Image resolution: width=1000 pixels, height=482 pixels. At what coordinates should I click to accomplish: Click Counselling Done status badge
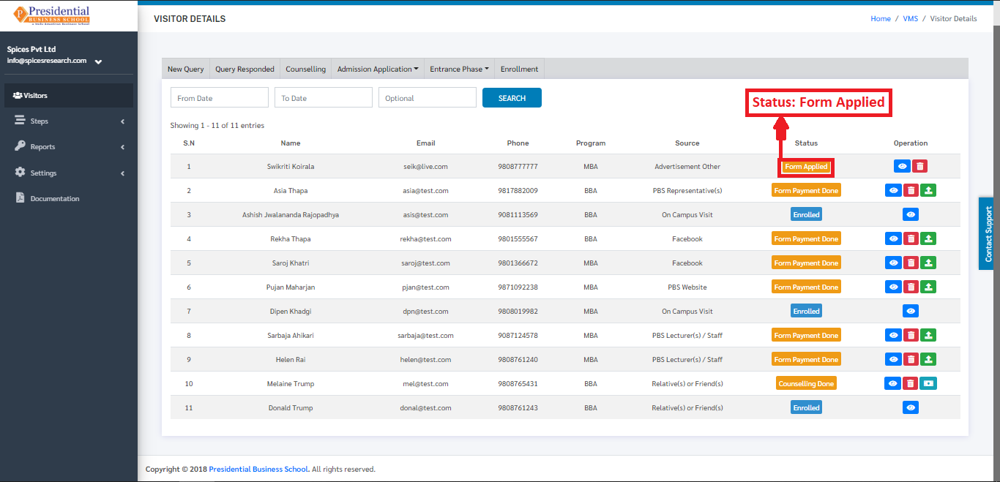[806, 383]
